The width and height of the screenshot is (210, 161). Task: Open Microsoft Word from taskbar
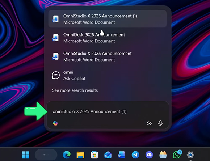coord(121,155)
